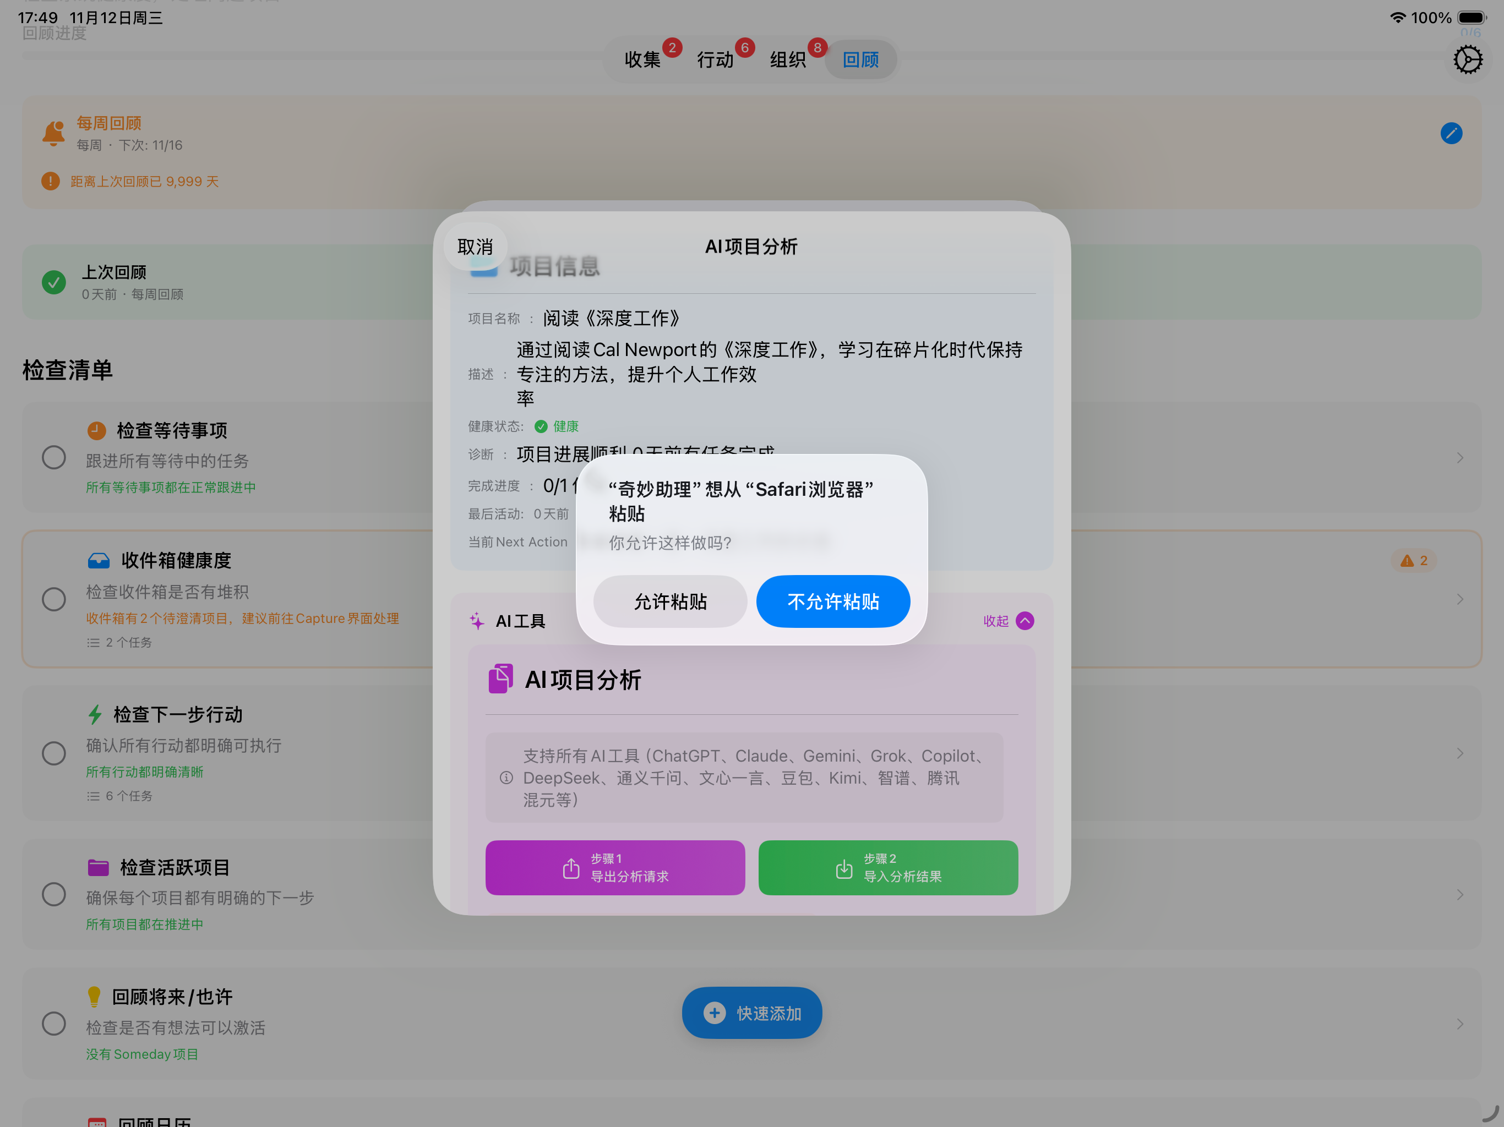This screenshot has height=1127, width=1504.
Task: Tap the 完成进度 0/1 progress indicator
Action: tap(554, 485)
